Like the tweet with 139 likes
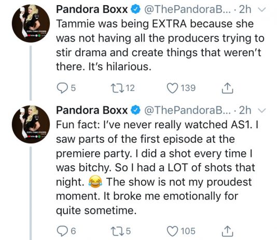277x240 pixels. click(x=173, y=88)
